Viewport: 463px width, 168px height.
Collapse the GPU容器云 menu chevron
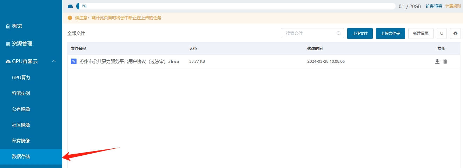tap(54, 61)
